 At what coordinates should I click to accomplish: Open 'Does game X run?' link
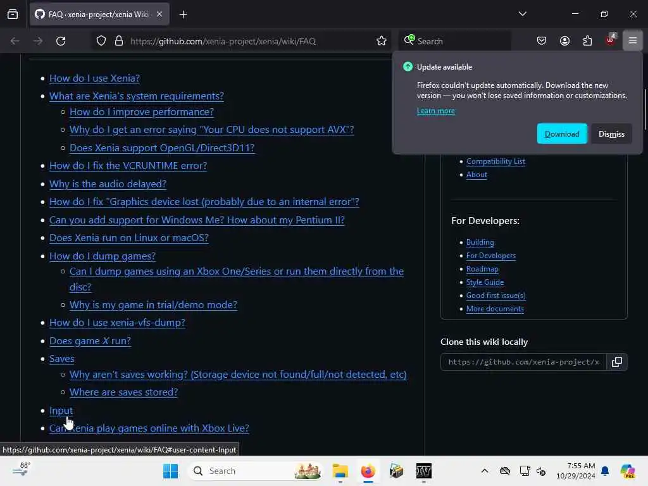pos(90,340)
